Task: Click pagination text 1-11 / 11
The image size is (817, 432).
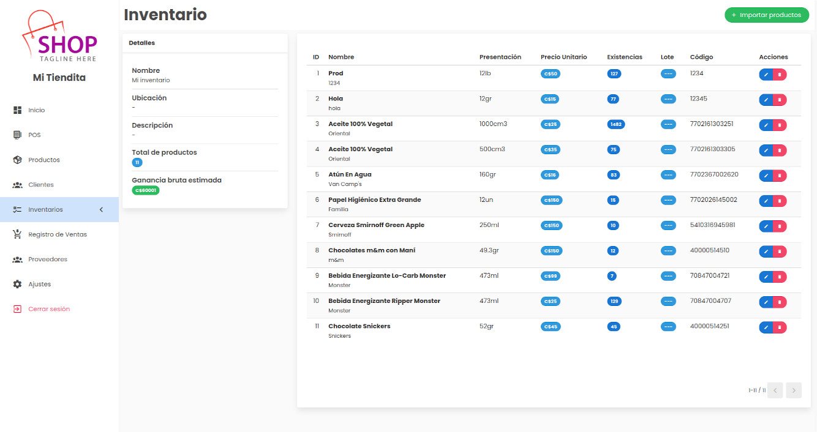Action: pos(757,390)
